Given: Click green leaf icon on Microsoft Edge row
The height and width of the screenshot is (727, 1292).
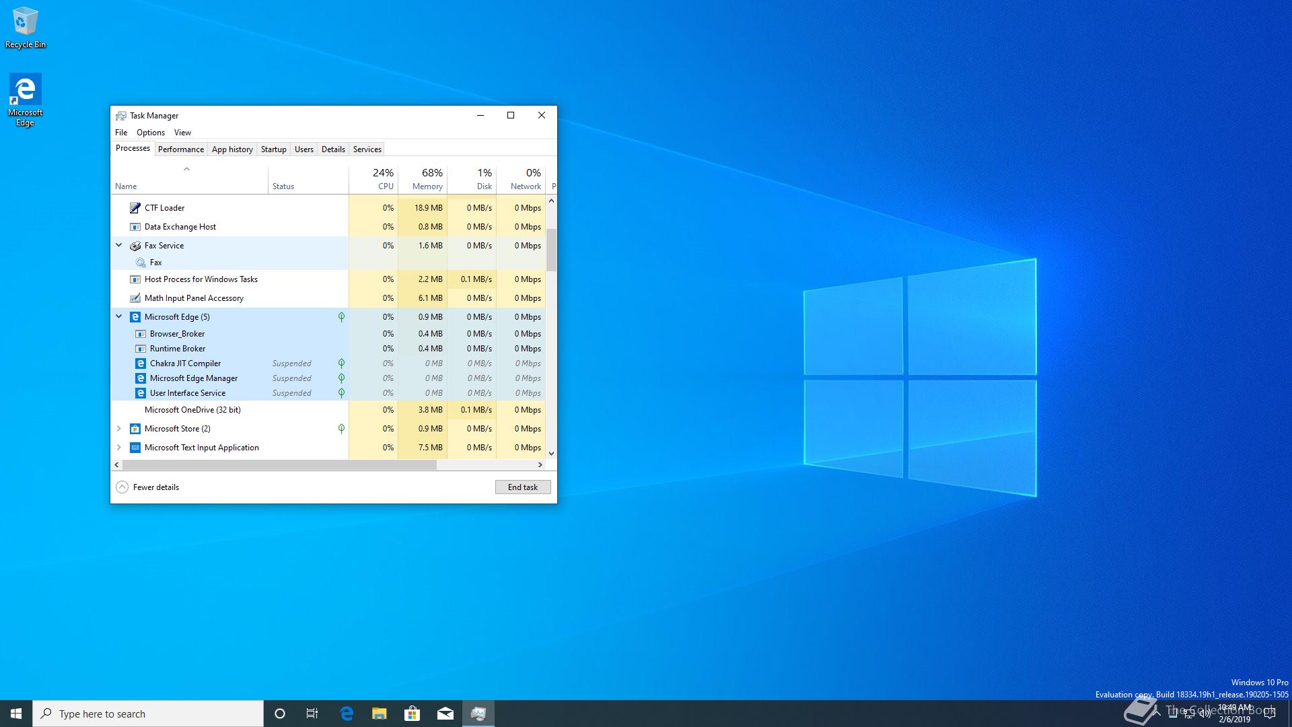Looking at the screenshot, I should pyautogui.click(x=341, y=317).
